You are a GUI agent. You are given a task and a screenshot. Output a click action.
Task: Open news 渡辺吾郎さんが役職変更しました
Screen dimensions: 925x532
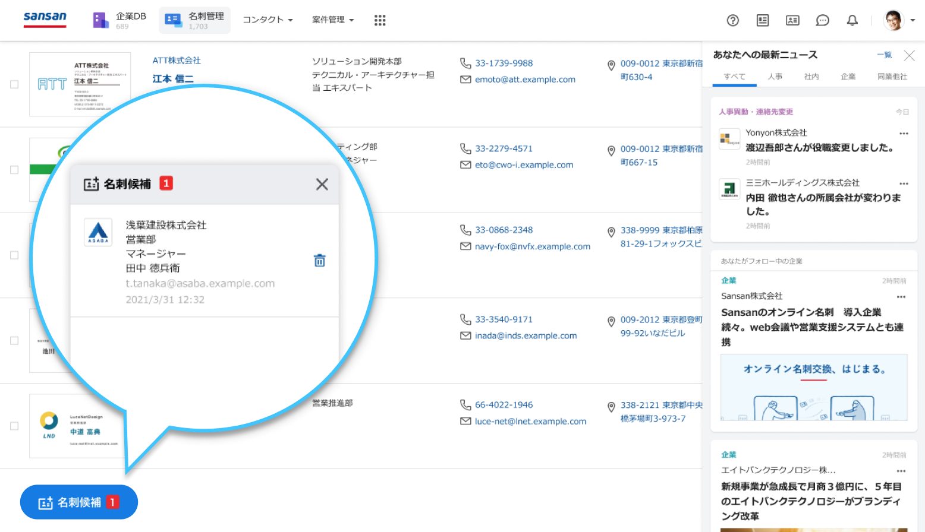tap(821, 148)
